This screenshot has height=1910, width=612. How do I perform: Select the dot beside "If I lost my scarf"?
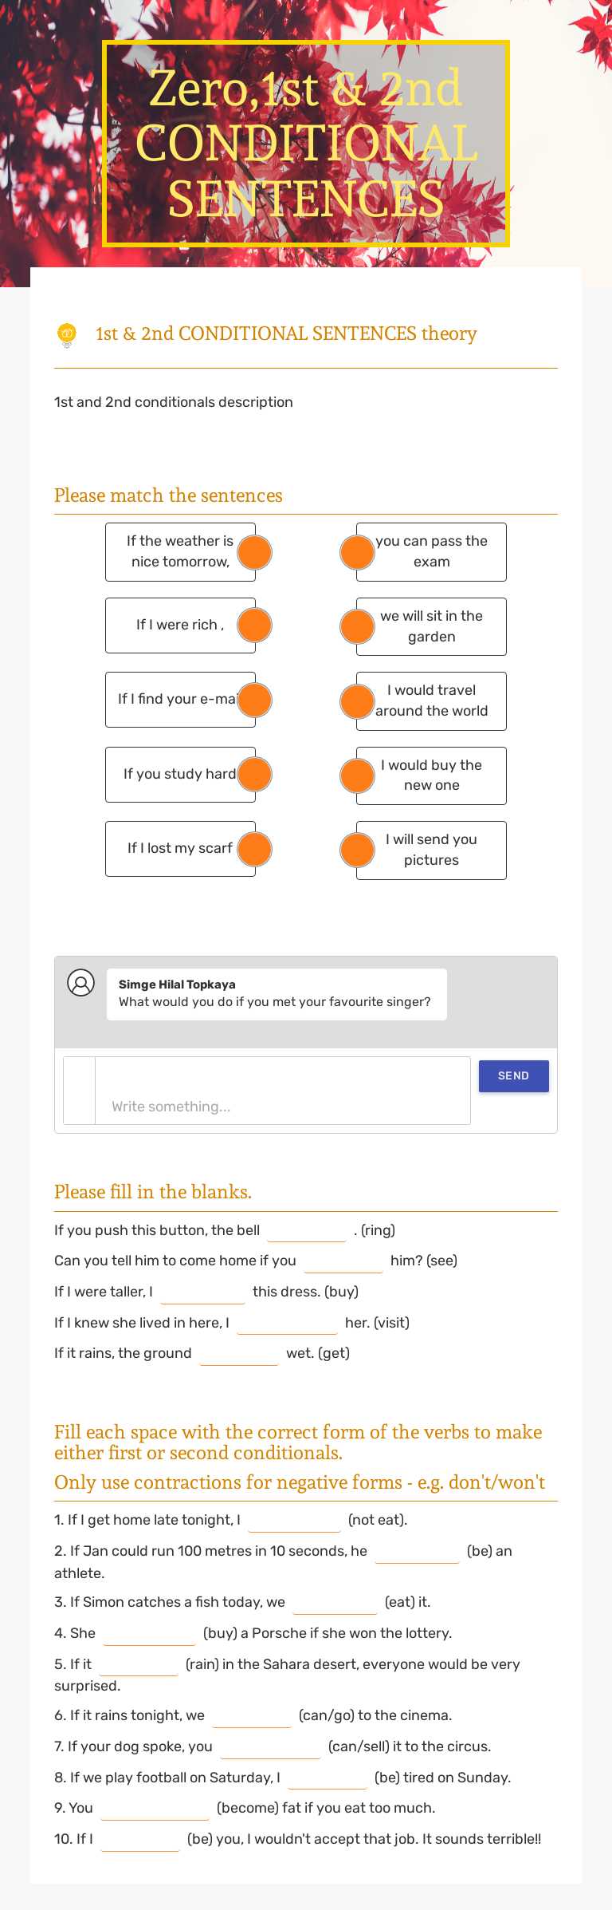(x=254, y=849)
